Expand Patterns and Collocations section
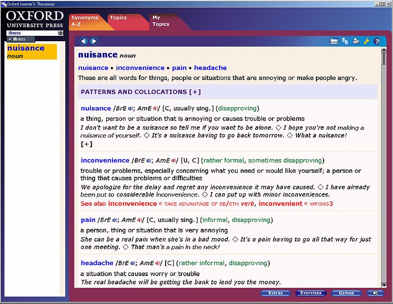Viewport: 393px width, 304px height. coord(195,92)
